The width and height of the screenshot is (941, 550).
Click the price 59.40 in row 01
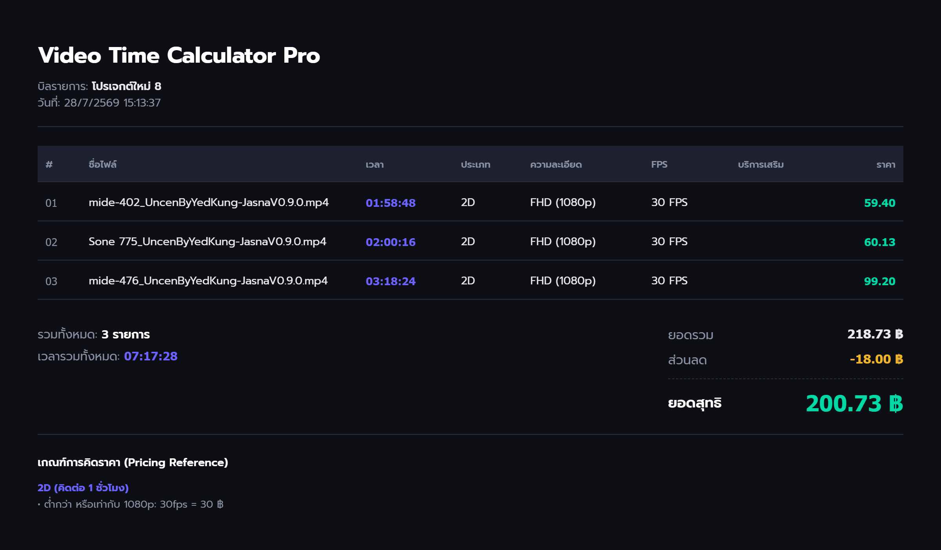[x=879, y=203]
